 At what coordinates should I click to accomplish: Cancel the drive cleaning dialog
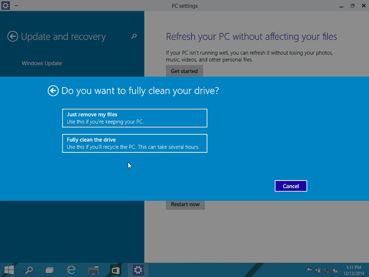click(x=291, y=186)
